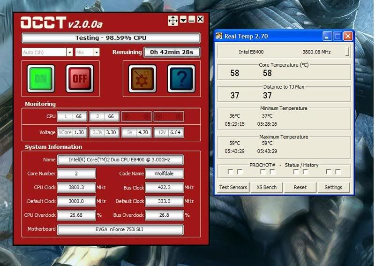Click the Motherboard EVGA nForce 750i SLI field

[120, 229]
